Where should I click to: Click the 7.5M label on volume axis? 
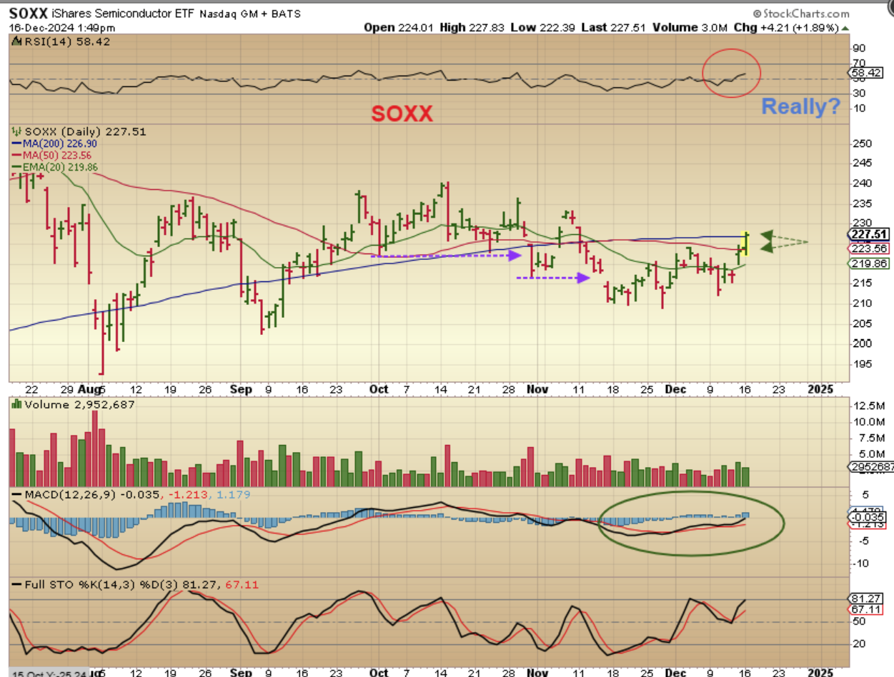click(x=867, y=438)
